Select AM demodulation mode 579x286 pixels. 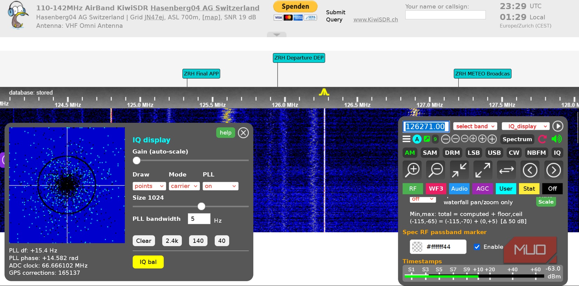pos(410,153)
